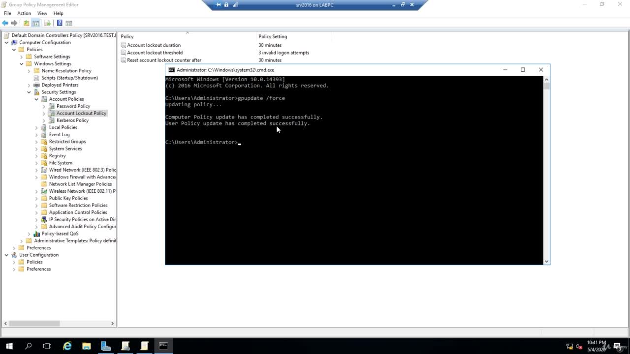Select Preferences under Computer Configuration
The height and width of the screenshot is (354, 630).
pyautogui.click(x=38, y=248)
